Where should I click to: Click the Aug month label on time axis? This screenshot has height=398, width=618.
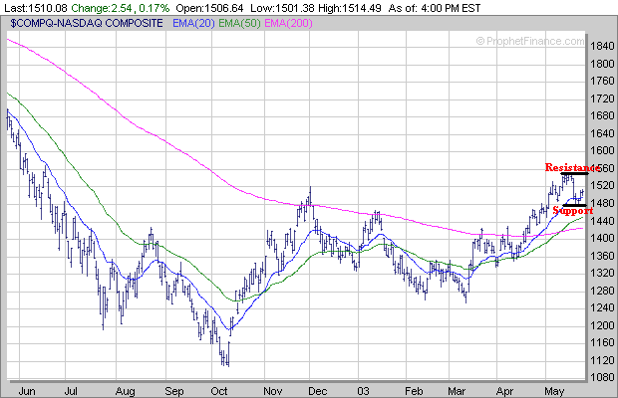click(x=126, y=391)
